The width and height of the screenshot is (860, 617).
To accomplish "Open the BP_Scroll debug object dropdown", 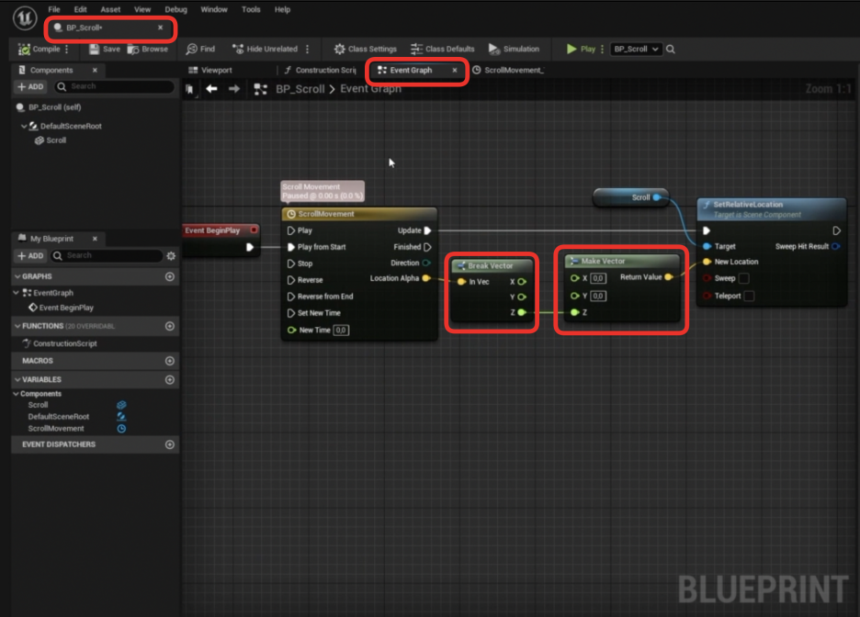I will pyautogui.click(x=636, y=50).
